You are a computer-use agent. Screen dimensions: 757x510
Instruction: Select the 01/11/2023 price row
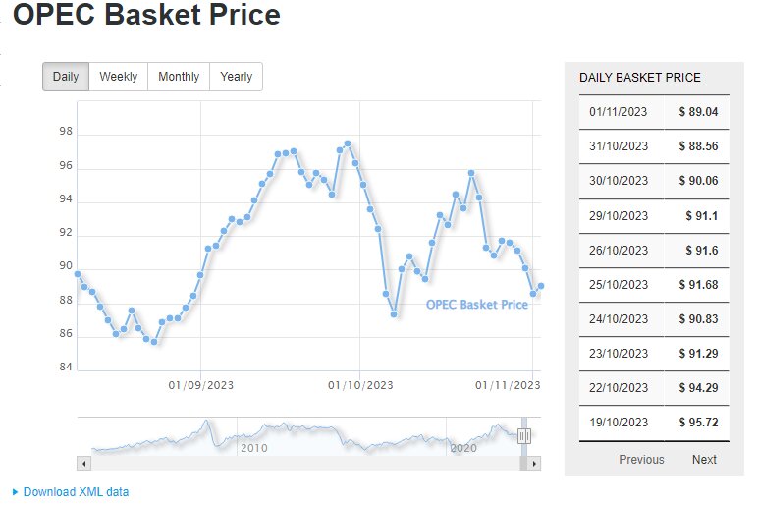pyautogui.click(x=653, y=112)
